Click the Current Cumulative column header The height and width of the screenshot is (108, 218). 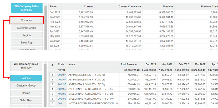coord(130,6)
